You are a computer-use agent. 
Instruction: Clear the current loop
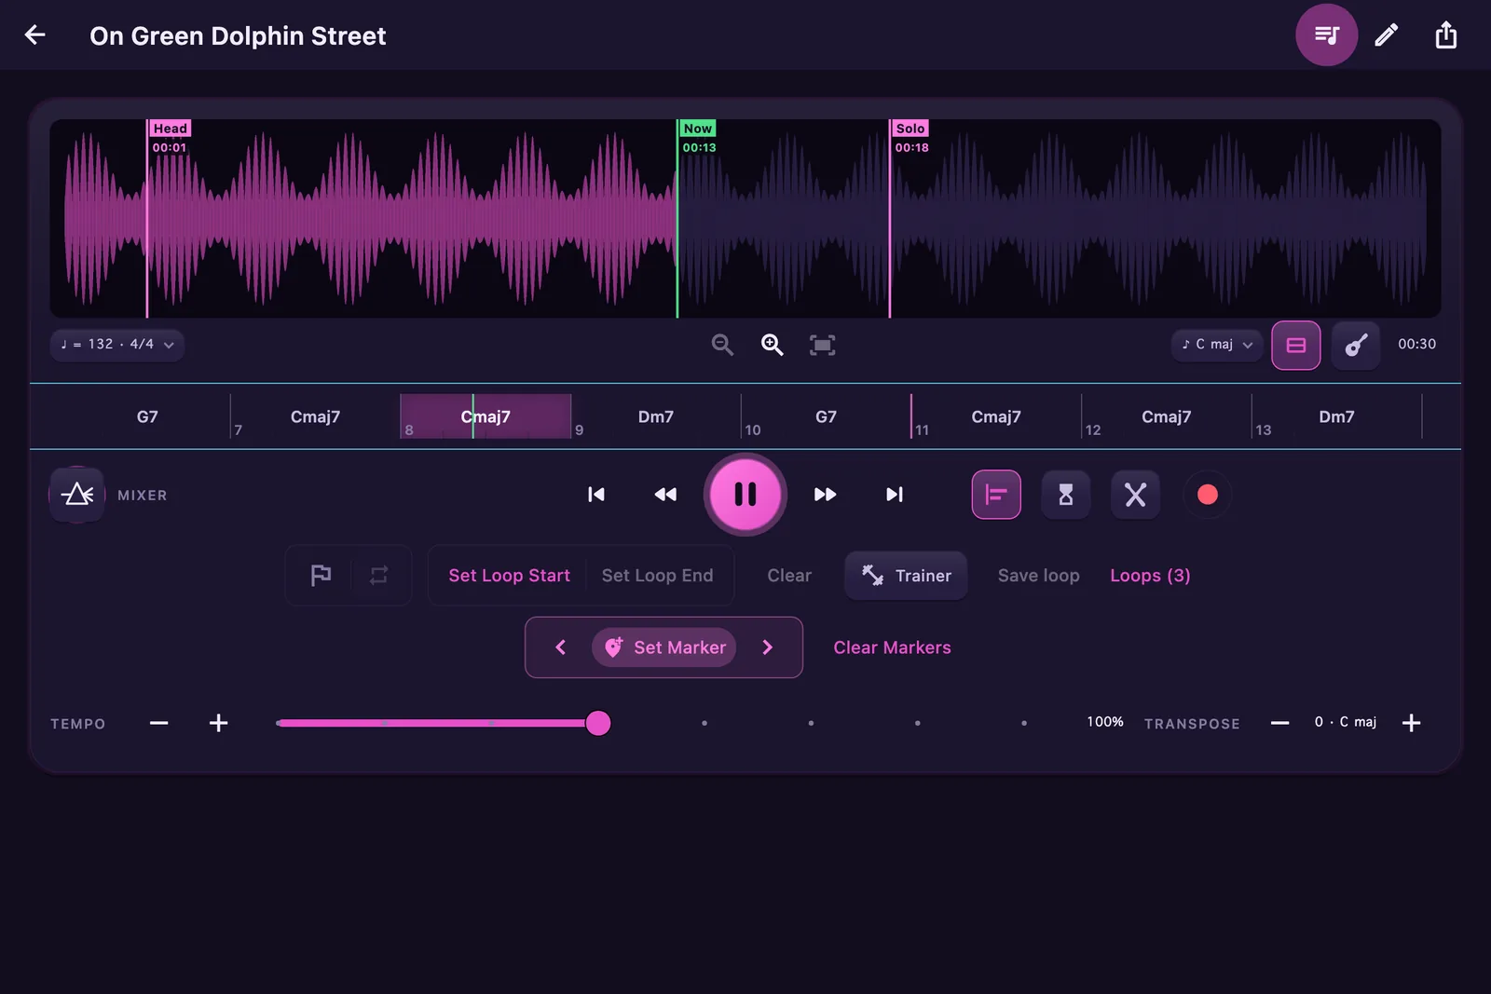[x=789, y=576]
